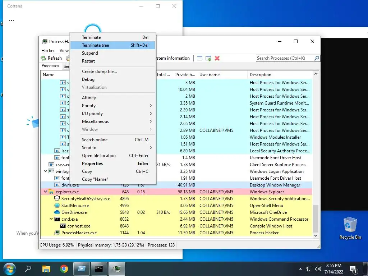Click the "Processes: 128" status bar entry
368x276 pixels.
tap(161, 245)
